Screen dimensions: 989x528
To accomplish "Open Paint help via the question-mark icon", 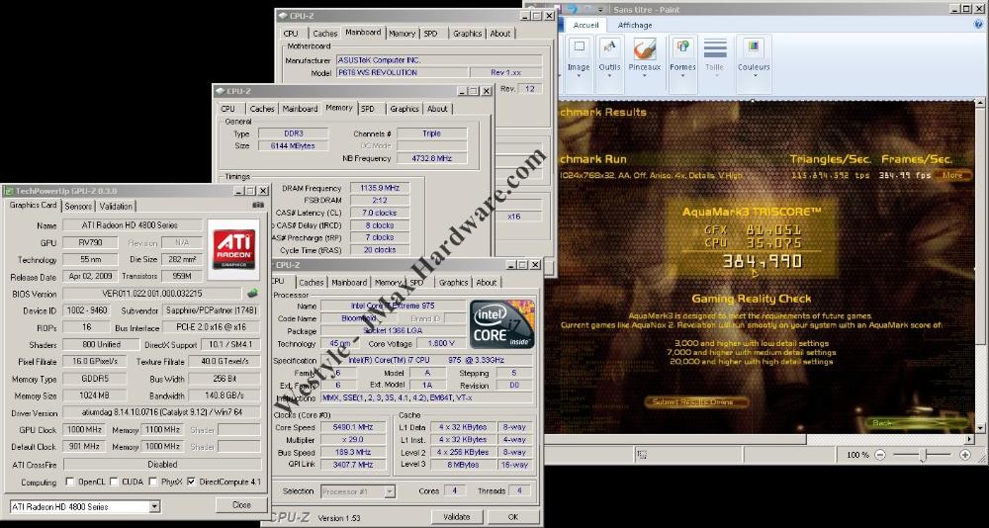I will (x=978, y=25).
